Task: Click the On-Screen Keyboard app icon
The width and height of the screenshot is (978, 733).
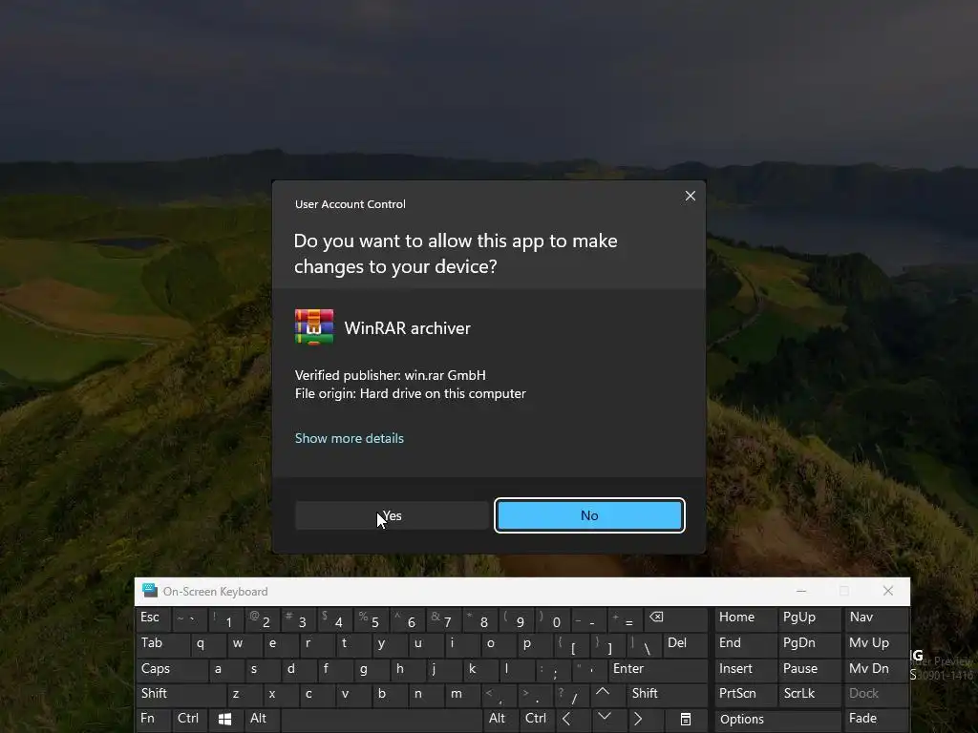Action: 150,590
